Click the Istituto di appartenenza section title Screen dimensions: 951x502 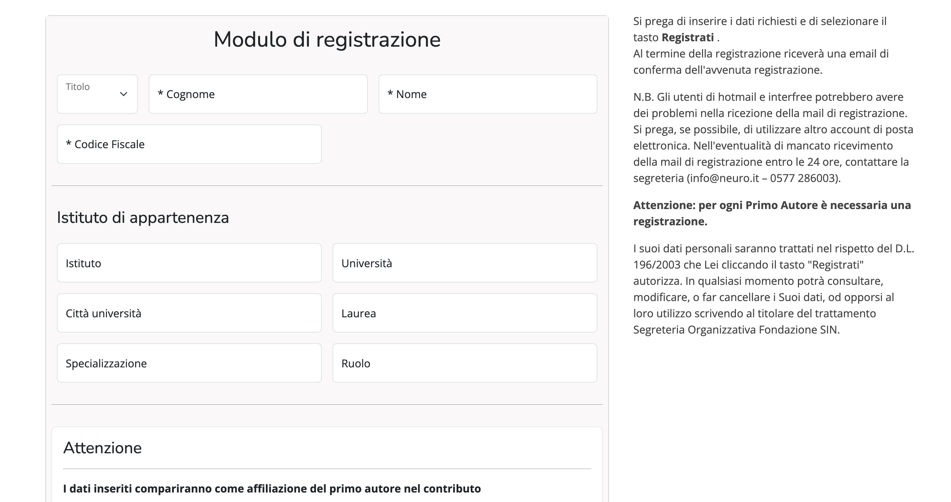tap(143, 218)
